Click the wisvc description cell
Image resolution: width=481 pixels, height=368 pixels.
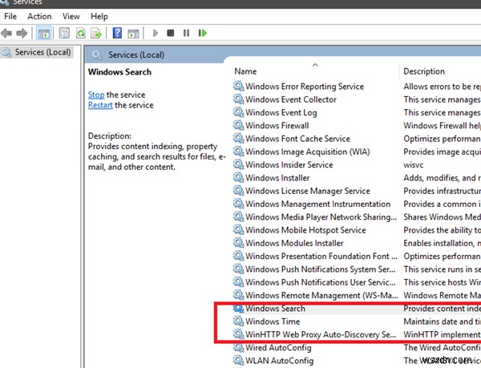click(413, 165)
